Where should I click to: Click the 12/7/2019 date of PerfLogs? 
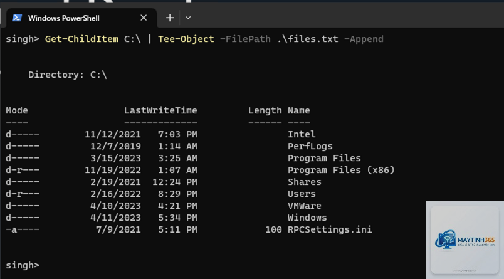(x=116, y=146)
